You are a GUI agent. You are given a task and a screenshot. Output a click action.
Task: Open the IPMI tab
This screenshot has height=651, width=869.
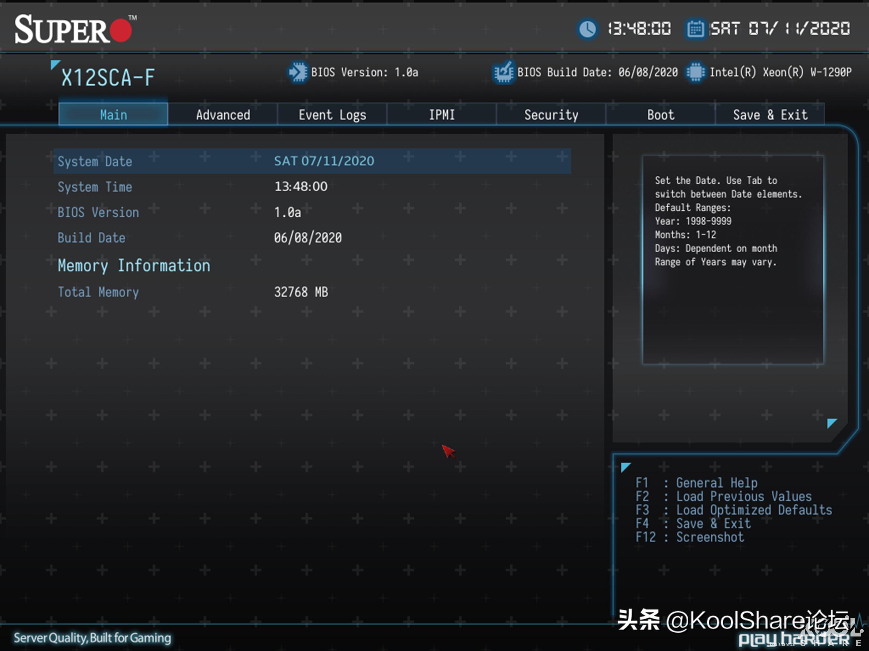[442, 115]
